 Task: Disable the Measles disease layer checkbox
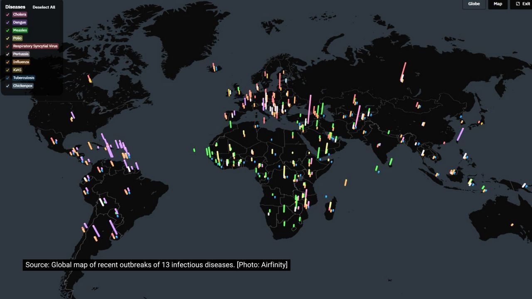[x=7, y=30]
